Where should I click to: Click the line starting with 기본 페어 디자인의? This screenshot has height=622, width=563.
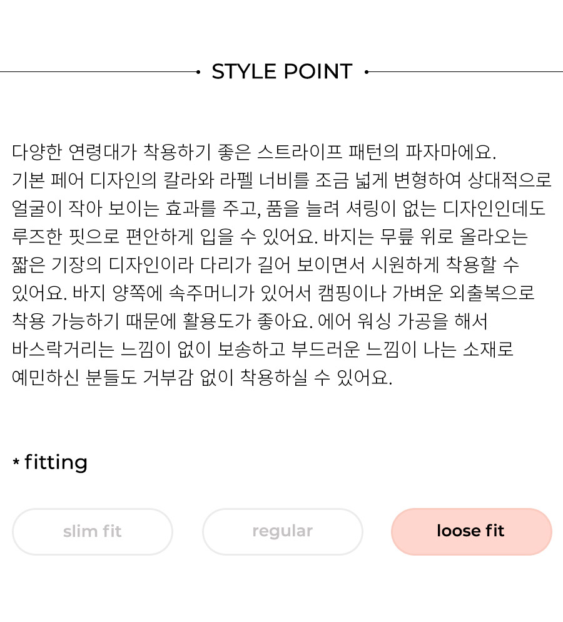pyautogui.click(x=281, y=180)
